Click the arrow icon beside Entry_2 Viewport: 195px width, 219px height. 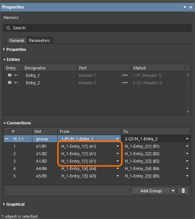(16, 83)
